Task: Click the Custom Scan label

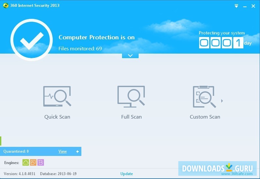Action: pyautogui.click(x=205, y=117)
